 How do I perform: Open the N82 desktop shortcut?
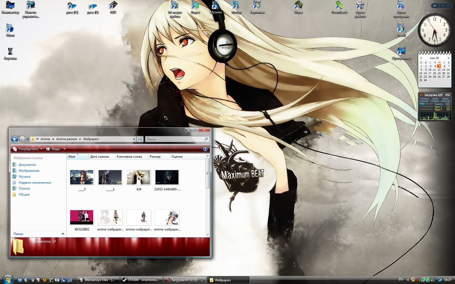pyautogui.click(x=113, y=8)
